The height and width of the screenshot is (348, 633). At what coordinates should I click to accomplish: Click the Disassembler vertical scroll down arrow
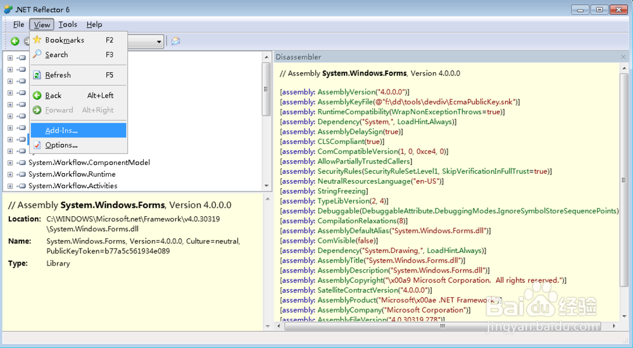tap(624, 316)
